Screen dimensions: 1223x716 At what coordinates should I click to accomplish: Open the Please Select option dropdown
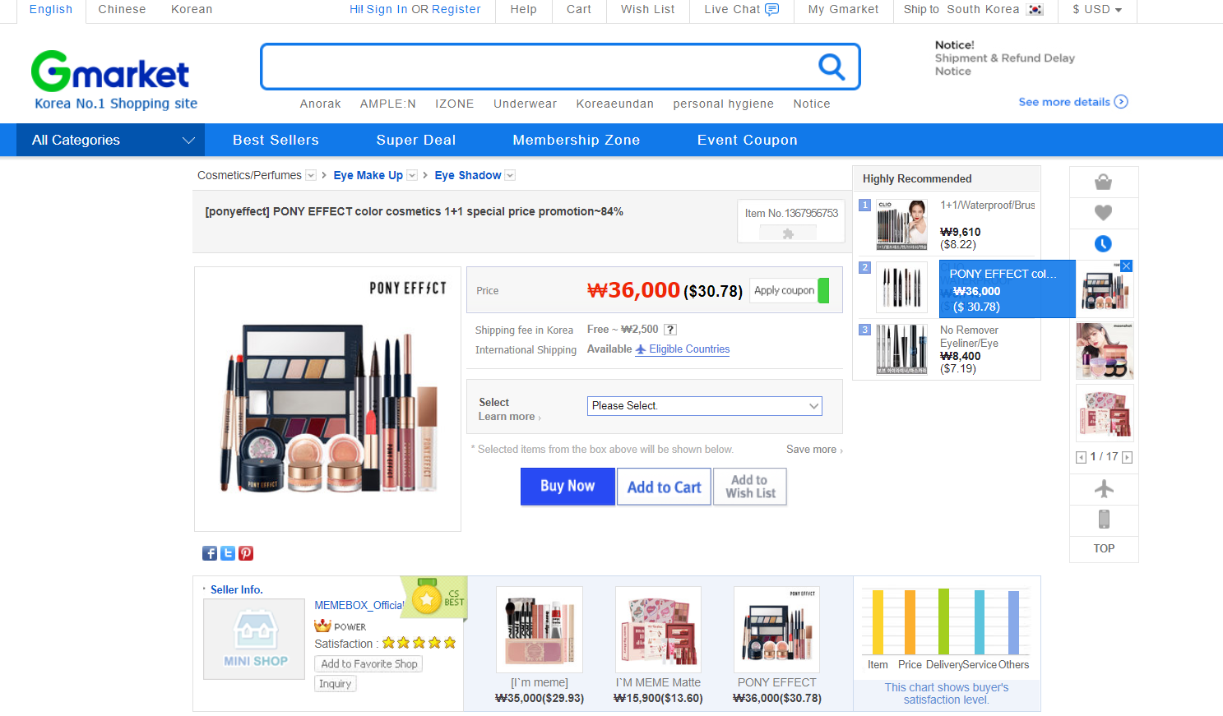[704, 406]
